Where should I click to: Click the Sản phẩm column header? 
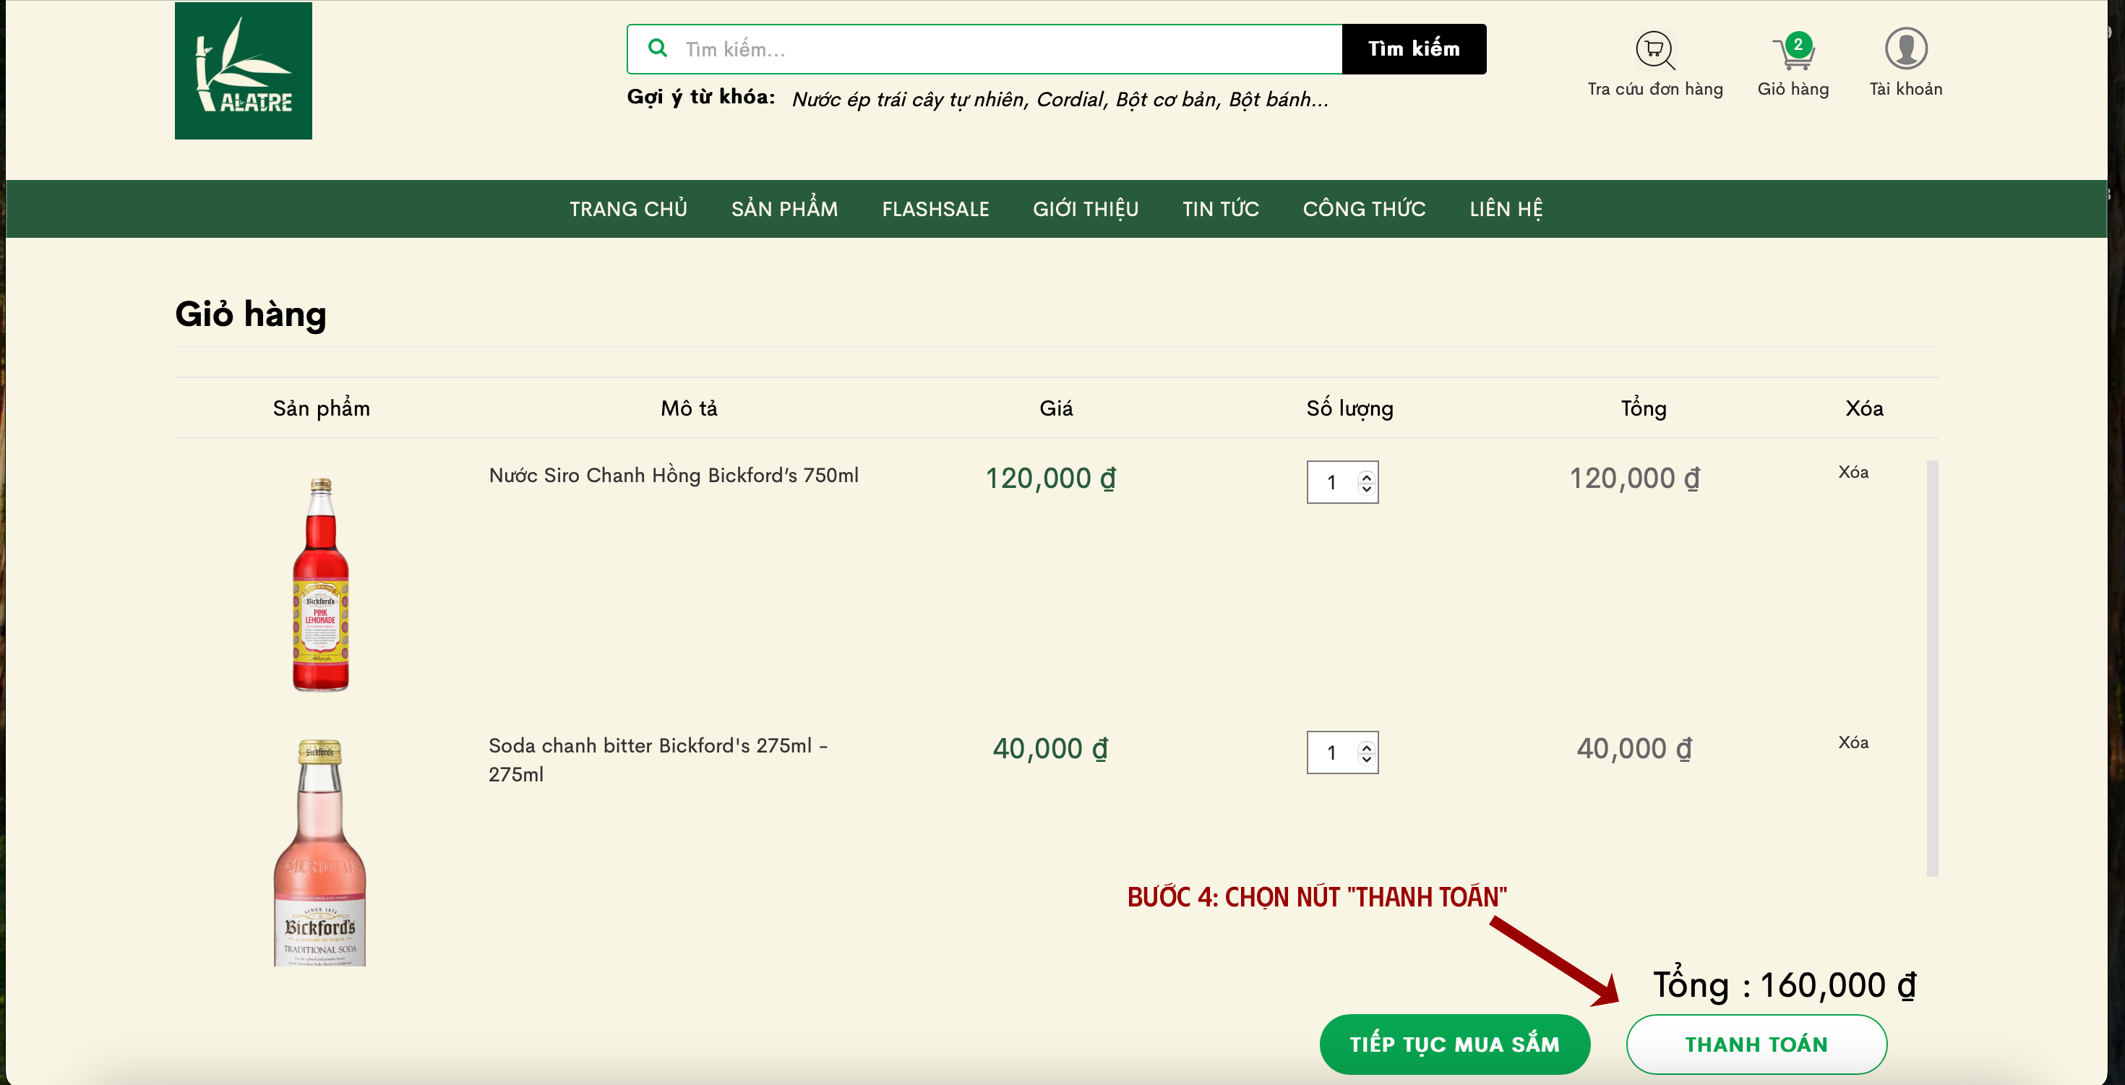point(321,408)
